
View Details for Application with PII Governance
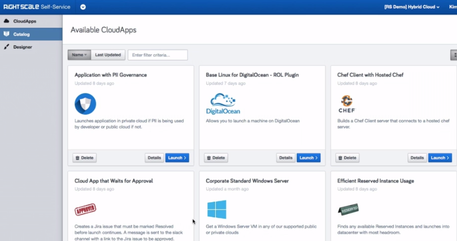point(154,158)
